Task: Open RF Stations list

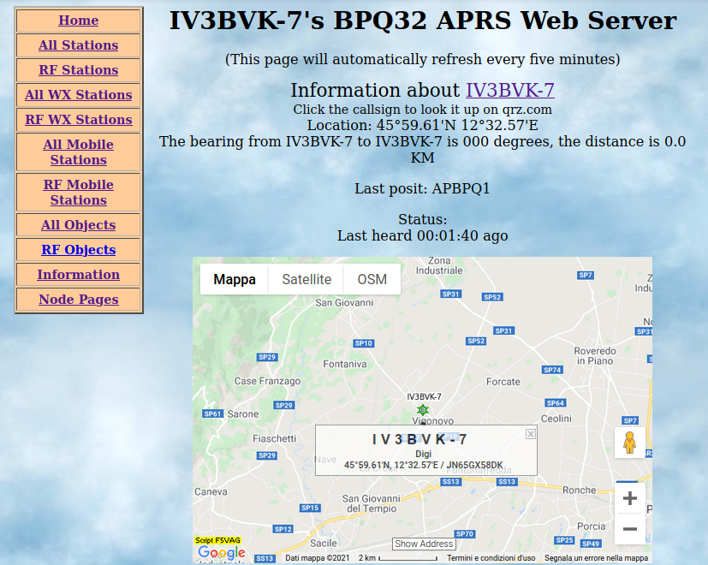Action: click(x=79, y=70)
